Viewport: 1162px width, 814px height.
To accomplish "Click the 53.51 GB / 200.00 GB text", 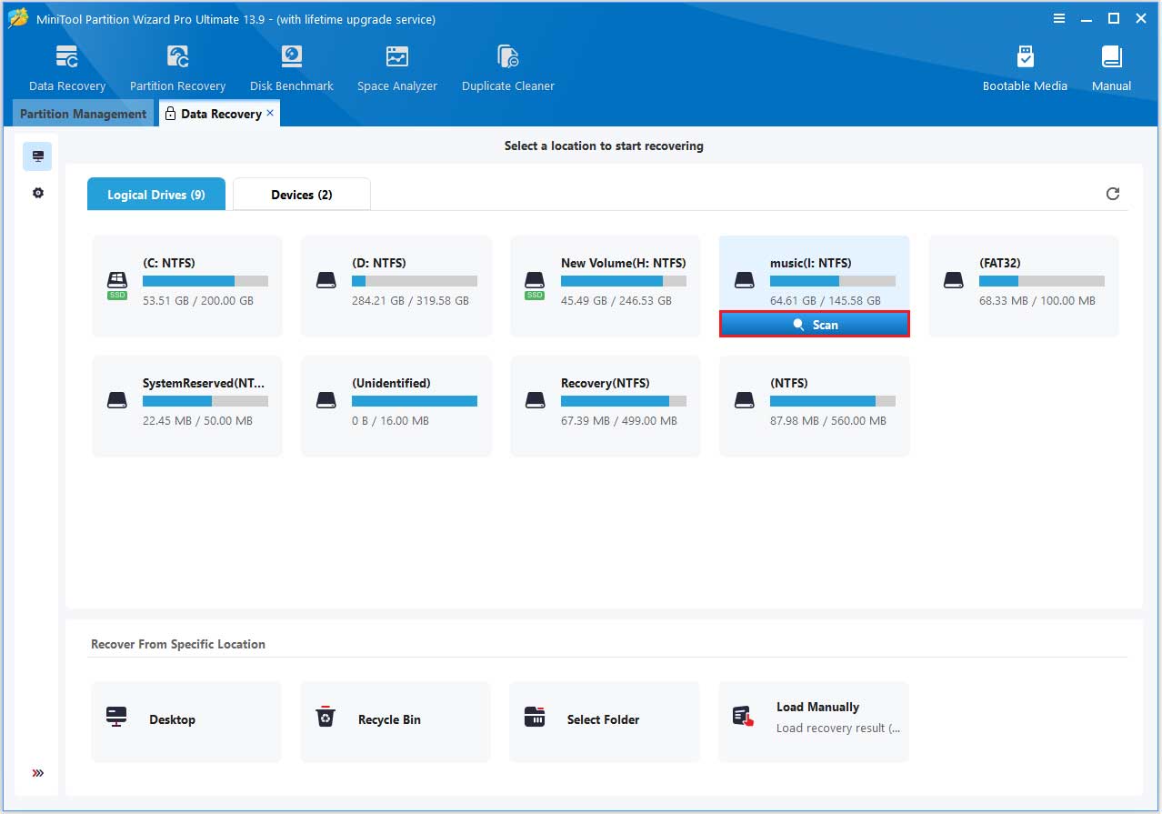I will point(198,300).
